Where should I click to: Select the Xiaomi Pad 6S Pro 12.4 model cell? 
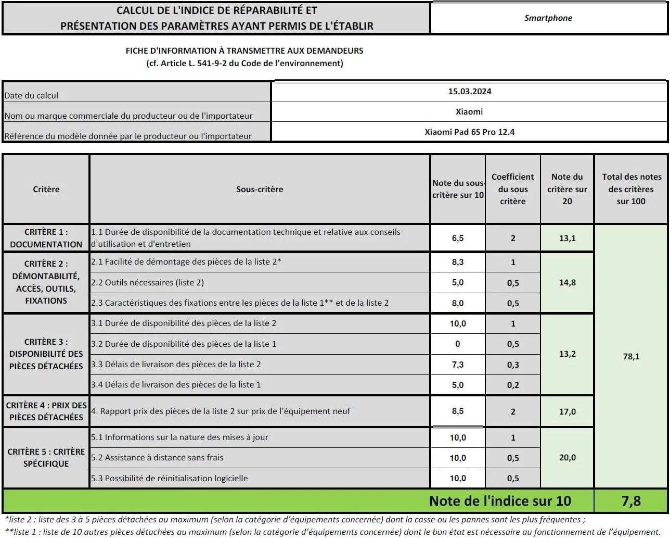pos(469,132)
